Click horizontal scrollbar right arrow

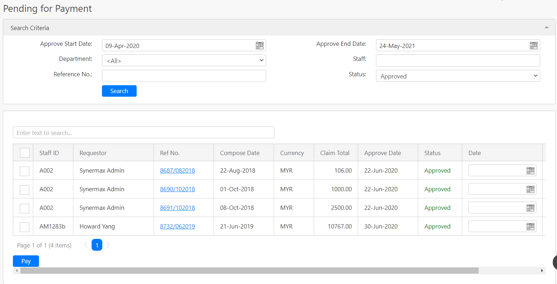coord(542,271)
